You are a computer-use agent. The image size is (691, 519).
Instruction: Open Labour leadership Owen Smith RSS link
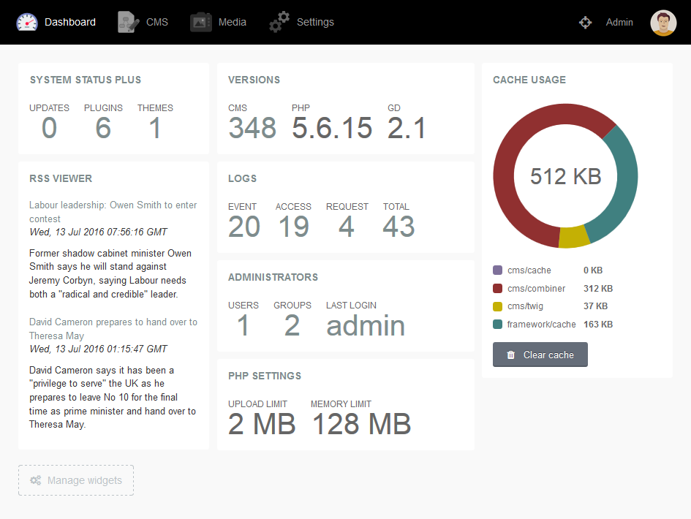(x=113, y=212)
